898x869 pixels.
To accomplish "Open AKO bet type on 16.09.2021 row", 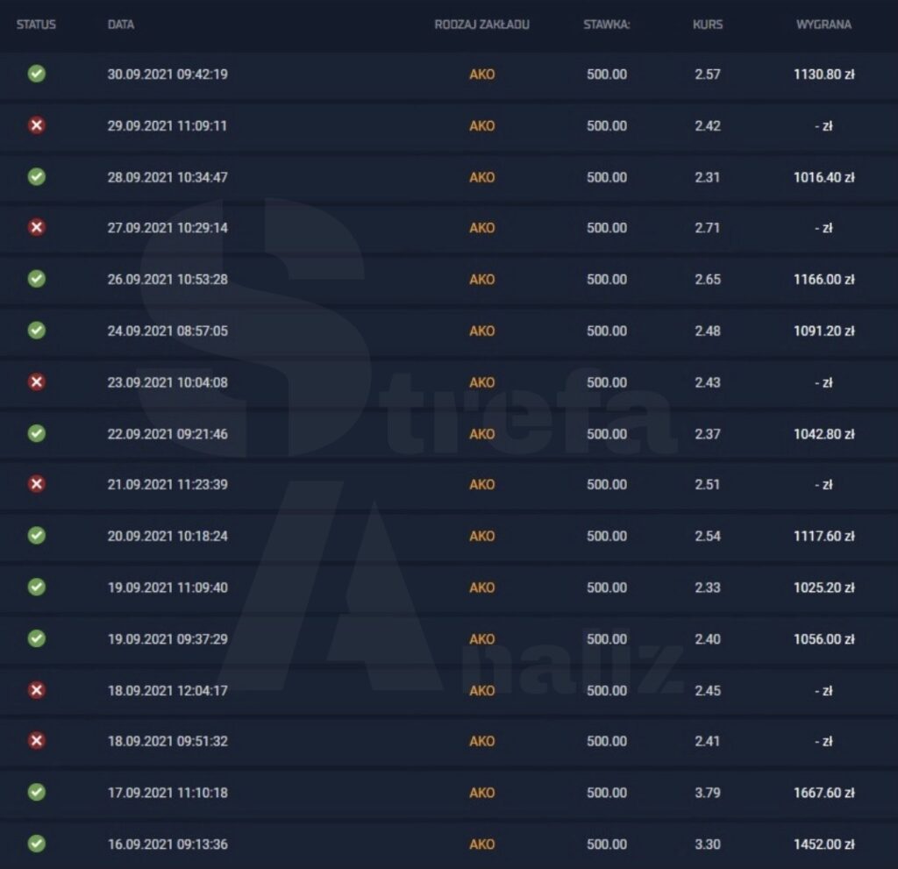I will tap(482, 844).
